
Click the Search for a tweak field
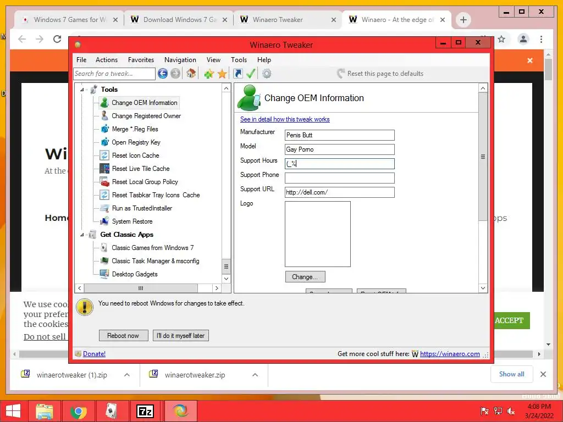click(x=114, y=74)
